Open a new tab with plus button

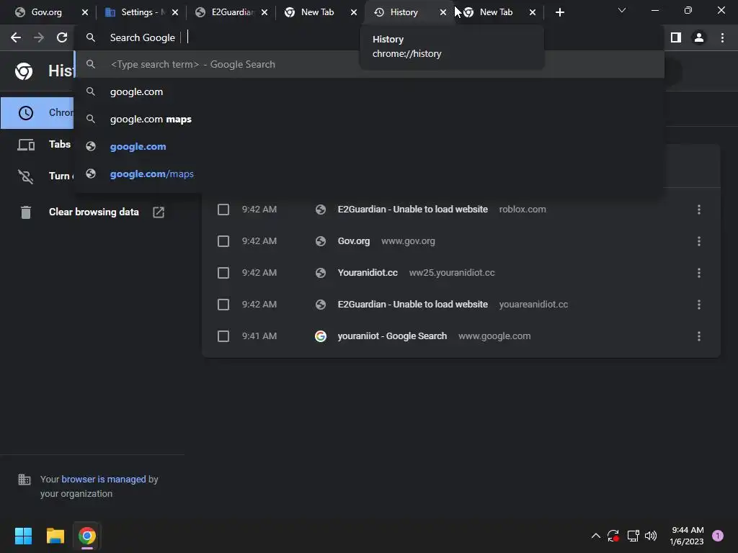[559, 12]
